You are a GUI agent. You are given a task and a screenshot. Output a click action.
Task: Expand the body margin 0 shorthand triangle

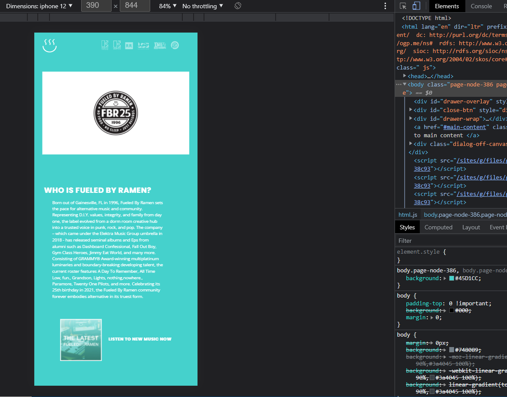point(432,318)
